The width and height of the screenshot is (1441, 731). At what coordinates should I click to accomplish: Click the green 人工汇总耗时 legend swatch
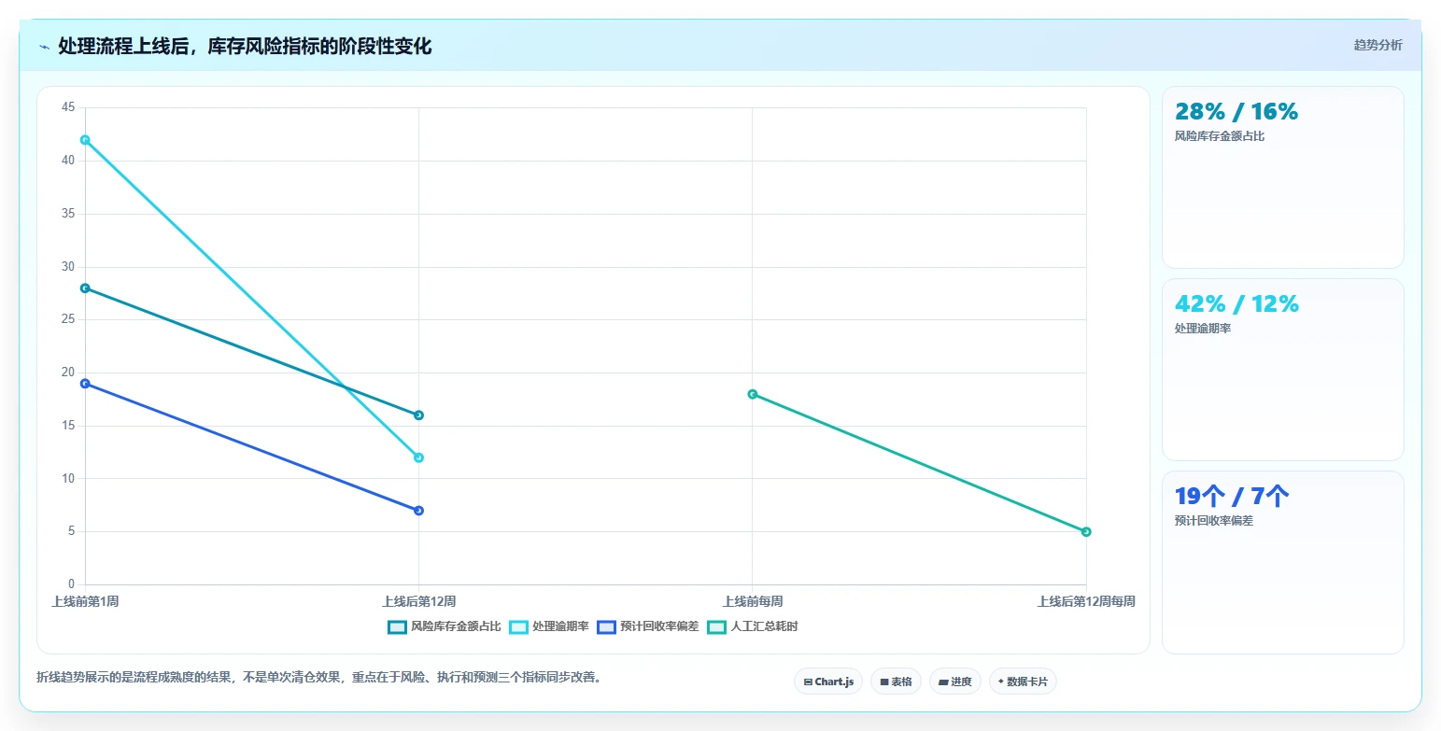716,626
